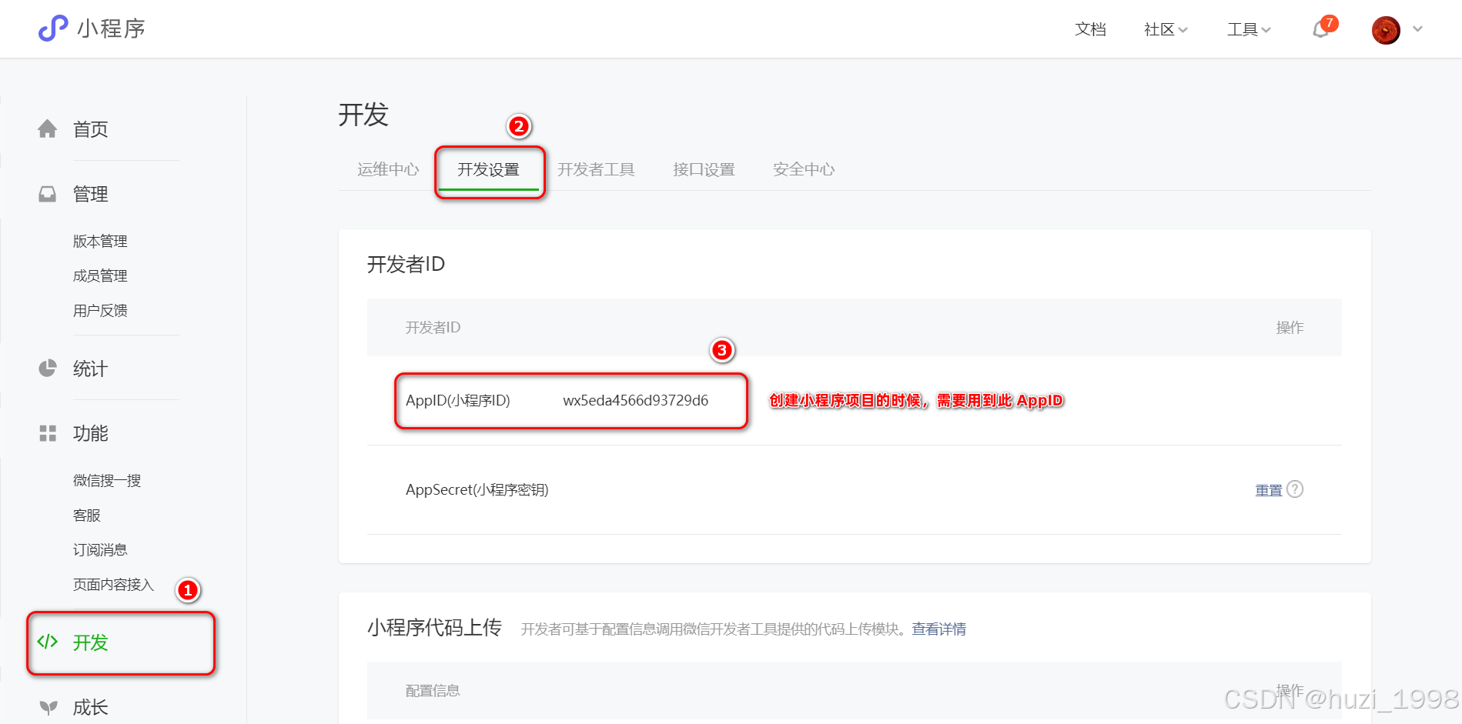Viewport: 1462px width, 724px height.
Task: Select 功能 in sidebar
Action: coord(91,433)
